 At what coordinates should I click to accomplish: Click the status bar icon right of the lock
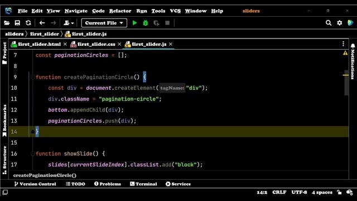tap(350, 192)
